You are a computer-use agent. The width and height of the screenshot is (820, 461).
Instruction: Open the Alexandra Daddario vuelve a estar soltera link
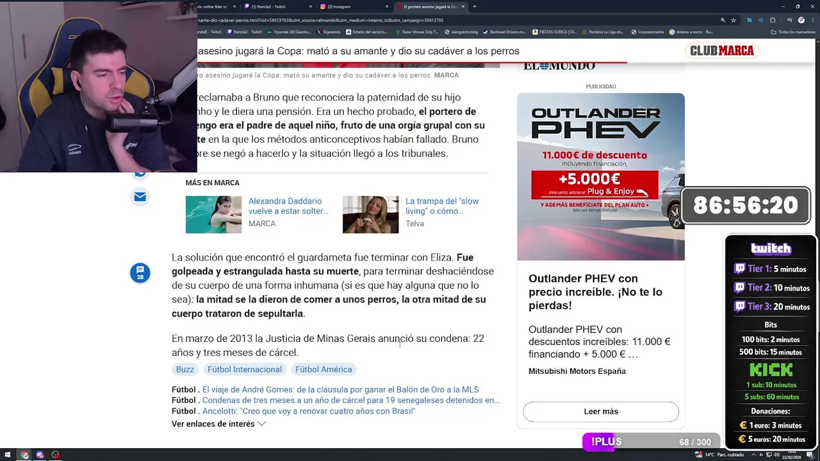point(288,206)
